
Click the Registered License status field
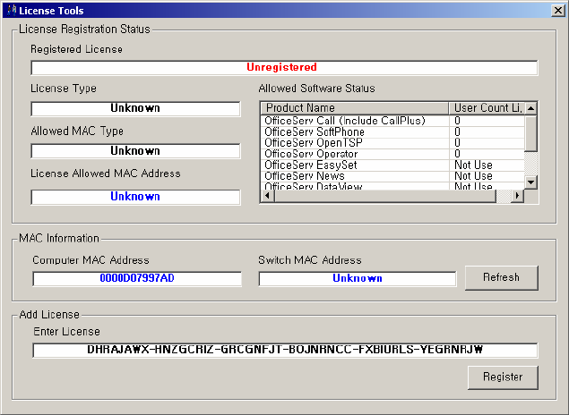pyautogui.click(x=283, y=67)
